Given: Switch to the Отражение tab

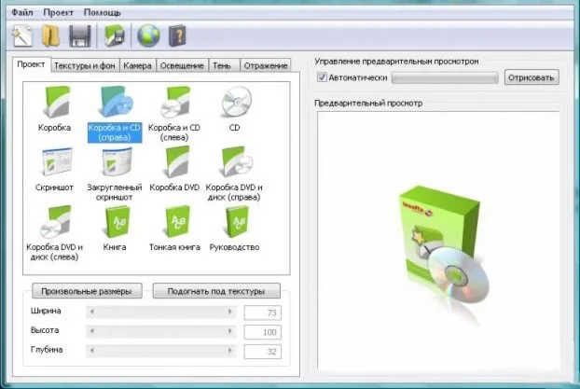Looking at the screenshot, I should tap(266, 66).
